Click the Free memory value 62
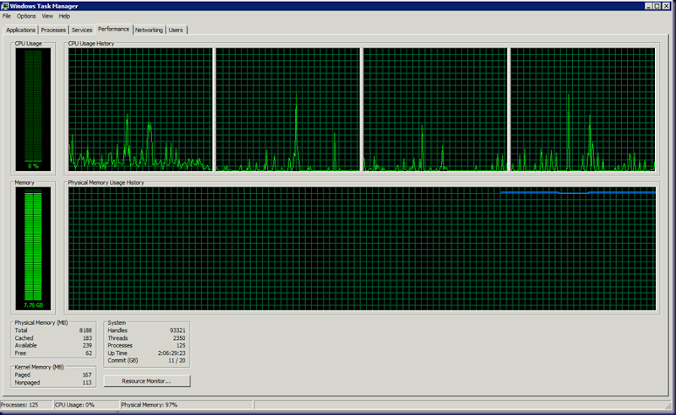This screenshot has height=415, width=676. pos(89,353)
